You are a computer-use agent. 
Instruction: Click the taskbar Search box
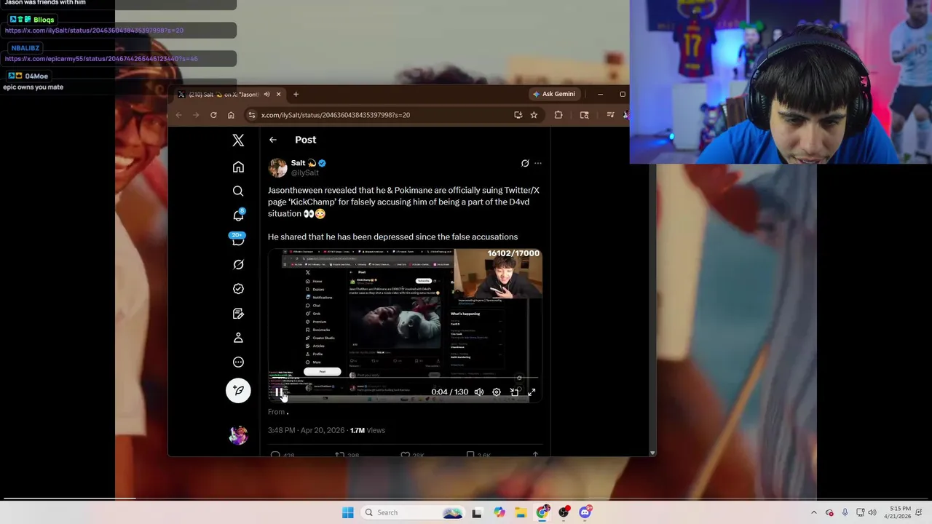point(413,512)
